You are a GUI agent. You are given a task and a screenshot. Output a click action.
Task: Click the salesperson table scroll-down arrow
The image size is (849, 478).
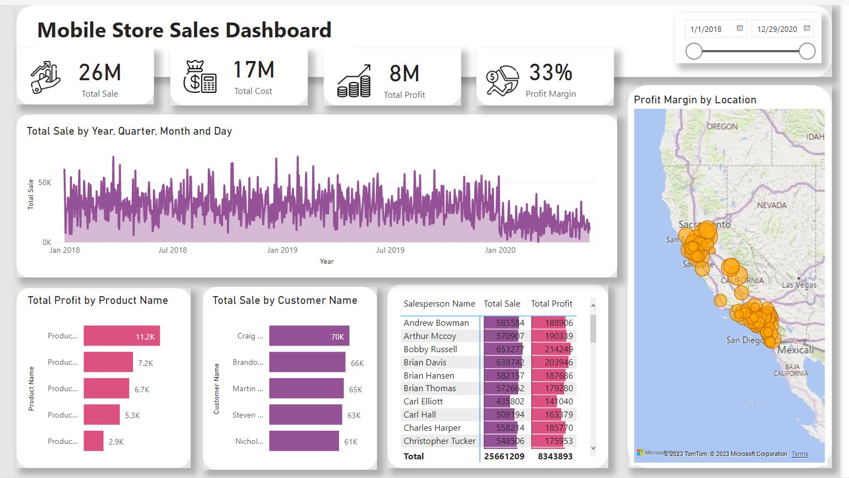coord(593,448)
